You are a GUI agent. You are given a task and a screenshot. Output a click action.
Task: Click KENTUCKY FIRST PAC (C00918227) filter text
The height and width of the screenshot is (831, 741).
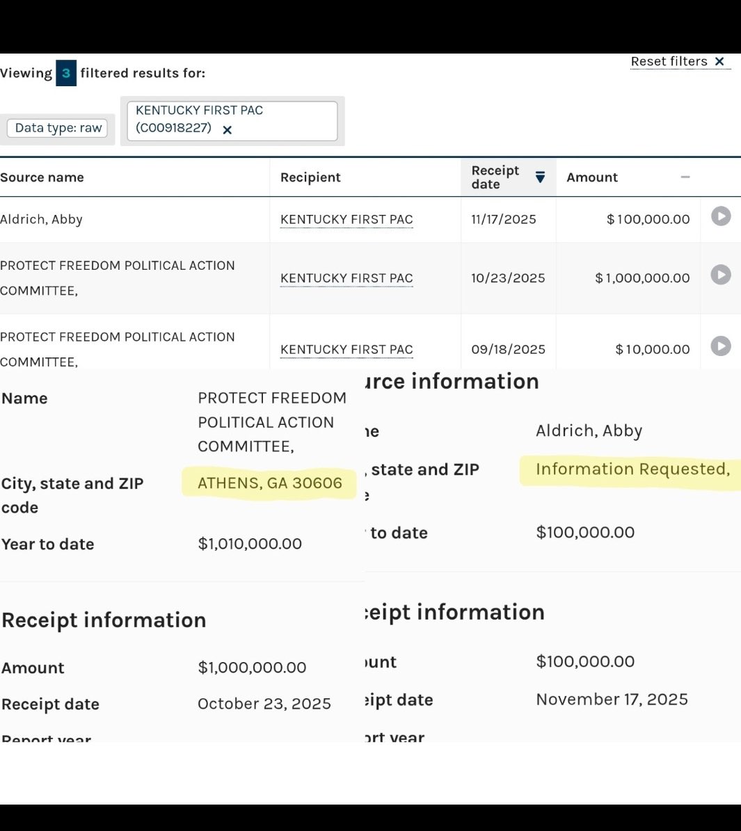click(199, 119)
